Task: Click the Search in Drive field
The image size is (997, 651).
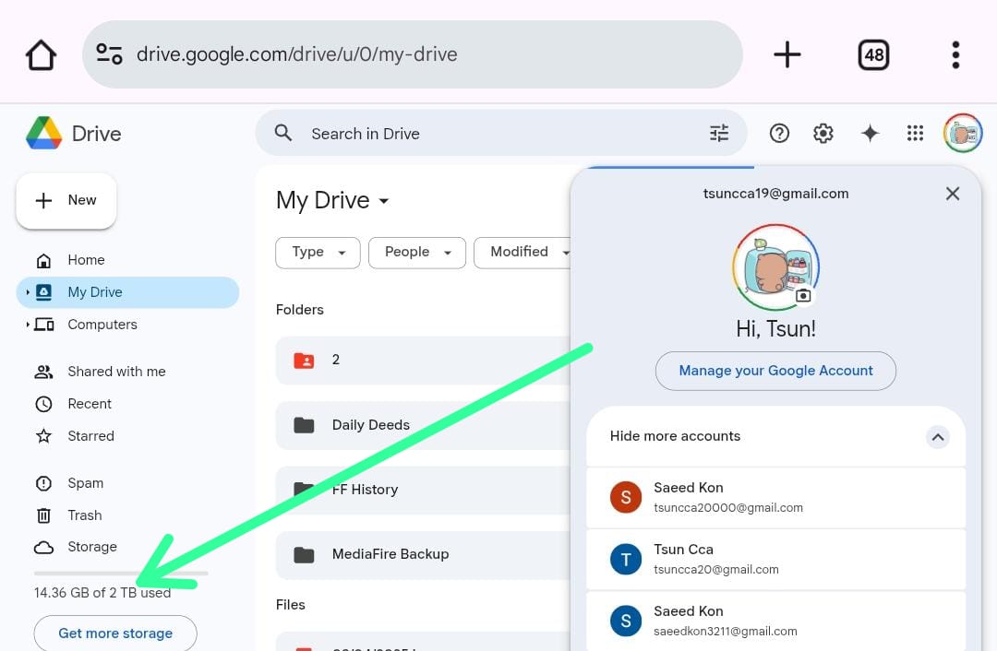Action: pos(498,134)
